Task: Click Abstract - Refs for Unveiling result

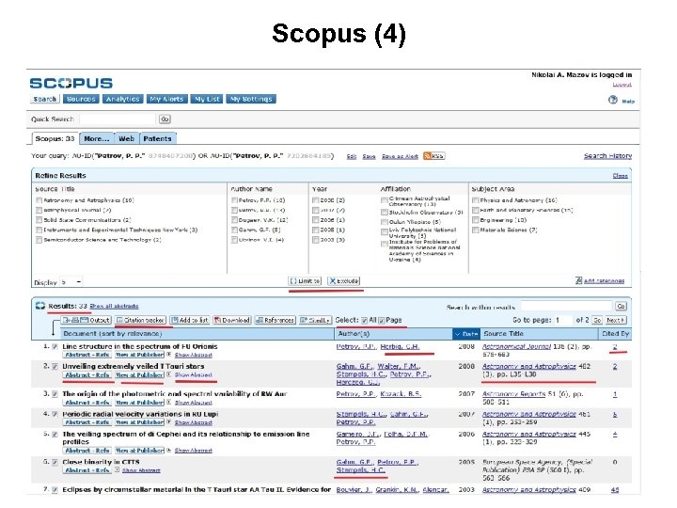Action: [x=87, y=375]
